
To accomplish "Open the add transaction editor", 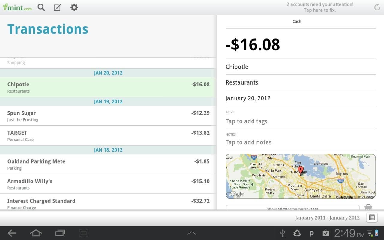I will coord(58,7).
